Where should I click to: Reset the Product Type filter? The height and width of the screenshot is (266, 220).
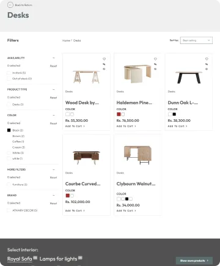pos(53,98)
